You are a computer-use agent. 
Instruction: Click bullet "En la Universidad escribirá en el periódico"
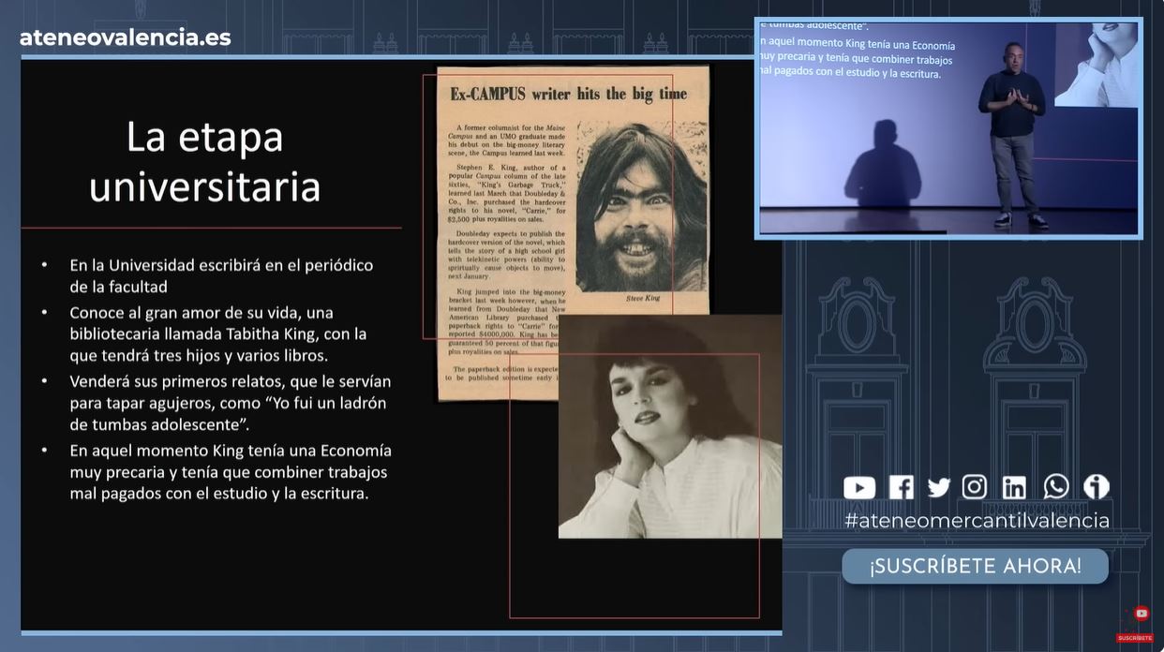click(221, 275)
